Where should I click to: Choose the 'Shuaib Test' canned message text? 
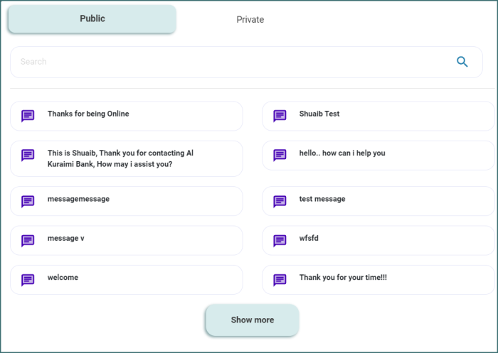click(319, 114)
